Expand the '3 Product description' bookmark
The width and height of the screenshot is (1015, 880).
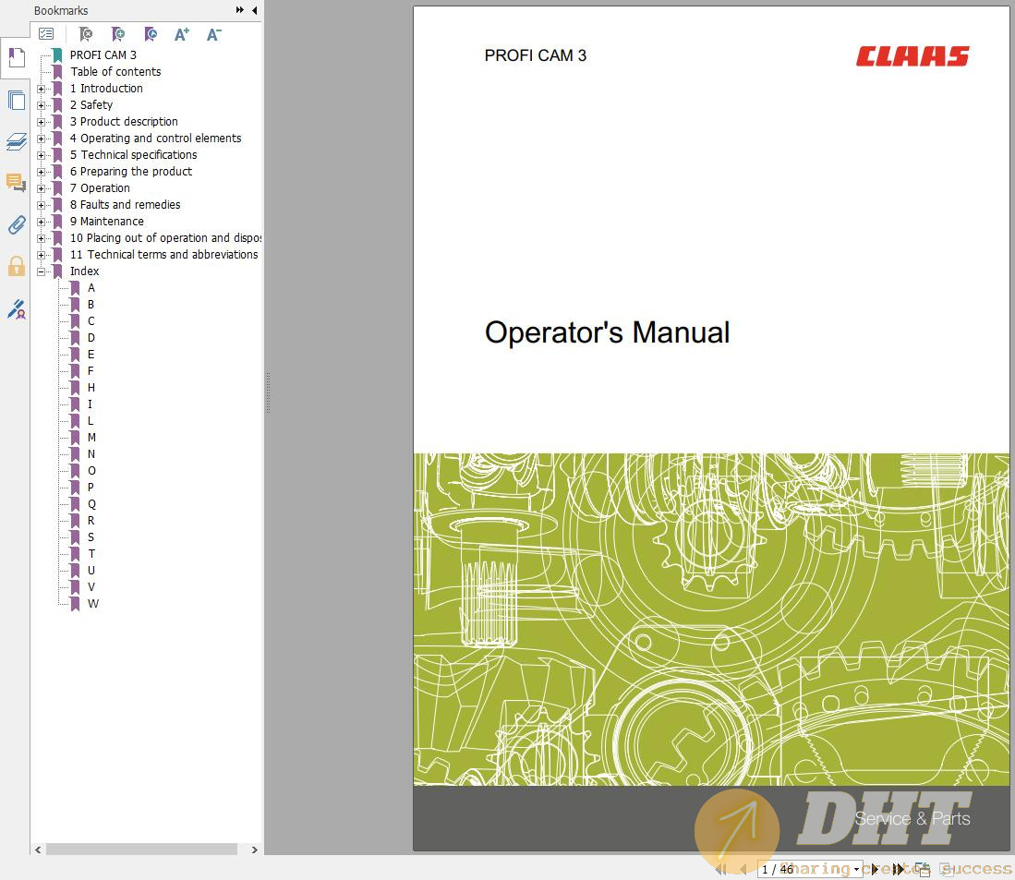[x=41, y=122]
